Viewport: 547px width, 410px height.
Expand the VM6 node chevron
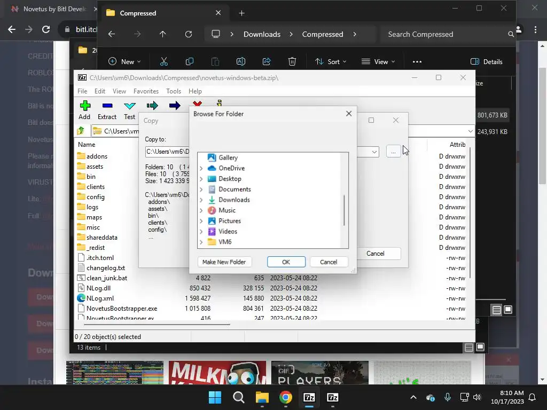click(201, 242)
